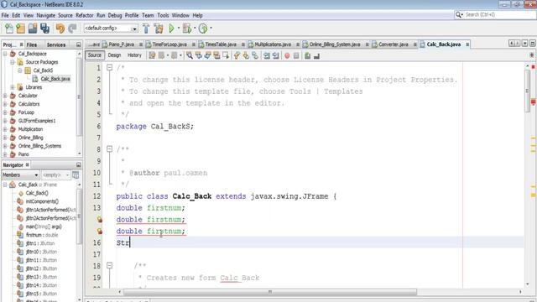Switch to the Design view

click(114, 55)
